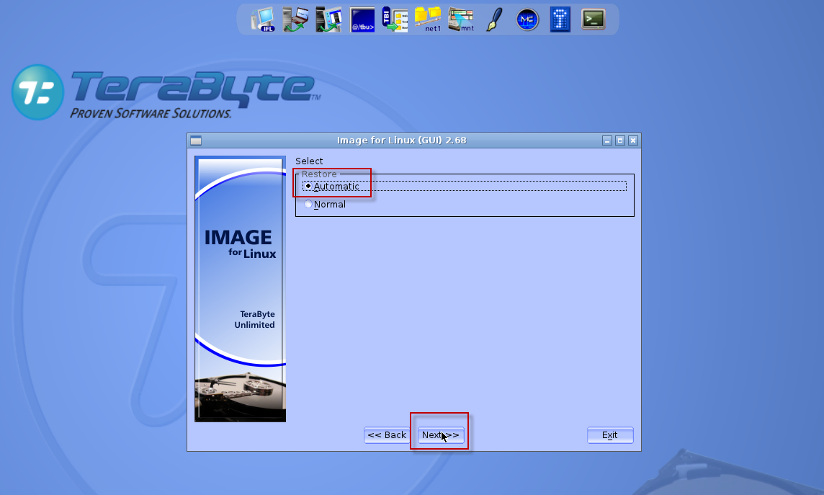Open the window menu icon in title bar
Image resolution: width=824 pixels, height=495 pixels.
pyautogui.click(x=196, y=141)
